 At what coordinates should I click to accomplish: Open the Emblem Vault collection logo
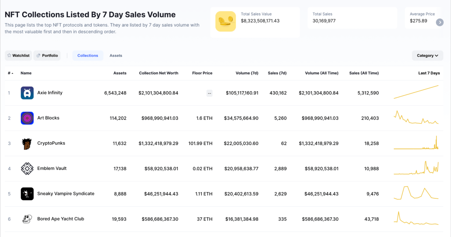tap(27, 169)
